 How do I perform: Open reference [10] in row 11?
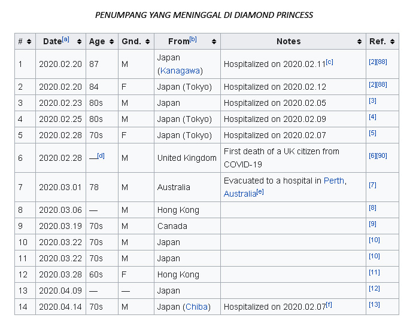pos(374,256)
